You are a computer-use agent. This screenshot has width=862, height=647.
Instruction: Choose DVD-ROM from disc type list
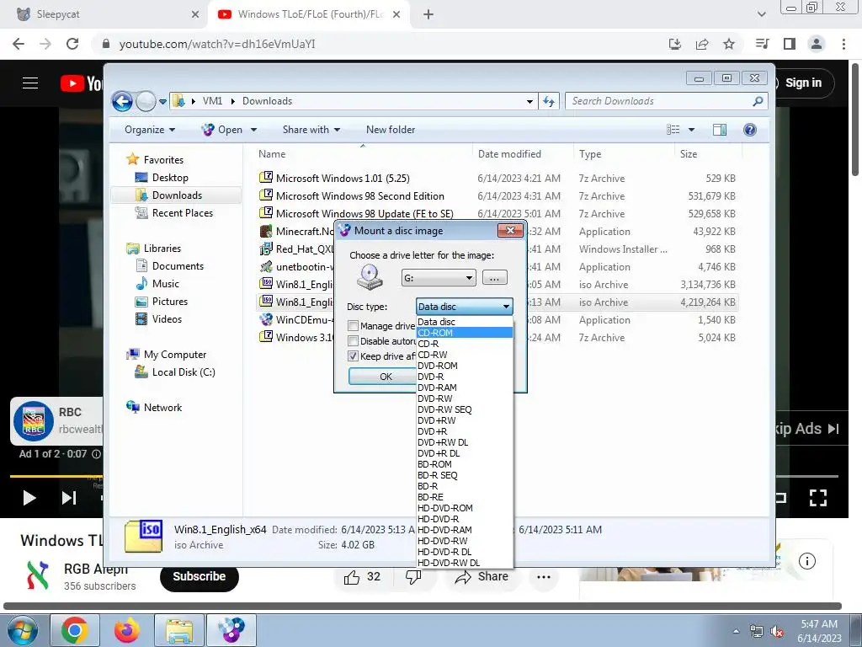tap(465, 366)
